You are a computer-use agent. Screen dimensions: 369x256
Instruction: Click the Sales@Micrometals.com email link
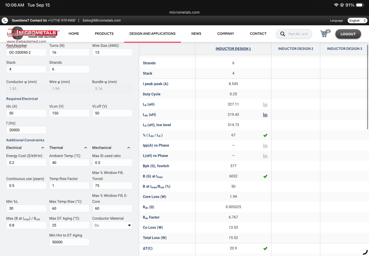point(101,21)
